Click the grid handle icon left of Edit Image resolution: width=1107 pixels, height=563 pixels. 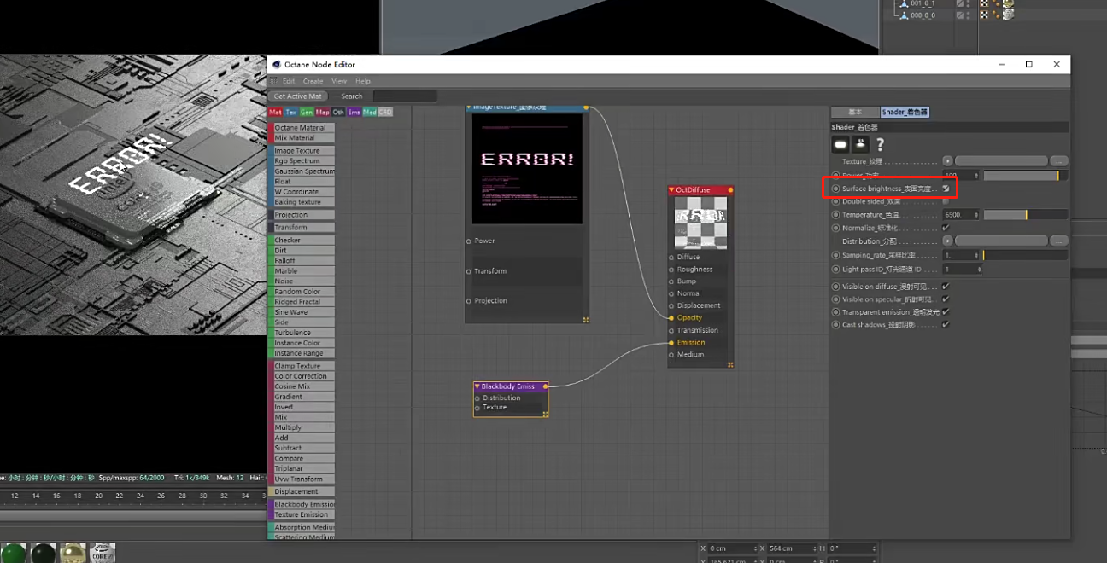(x=274, y=81)
